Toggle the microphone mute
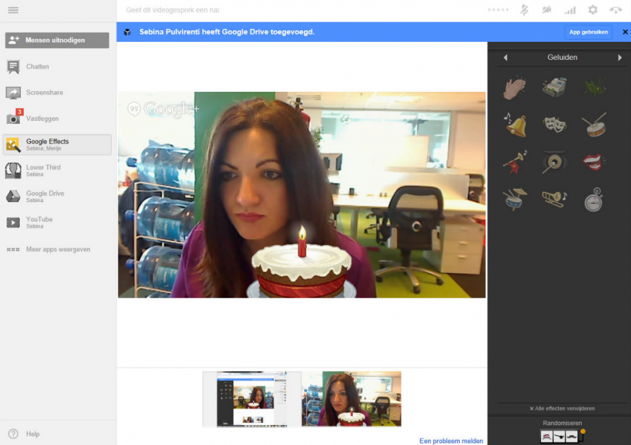631x445 pixels. [x=524, y=10]
